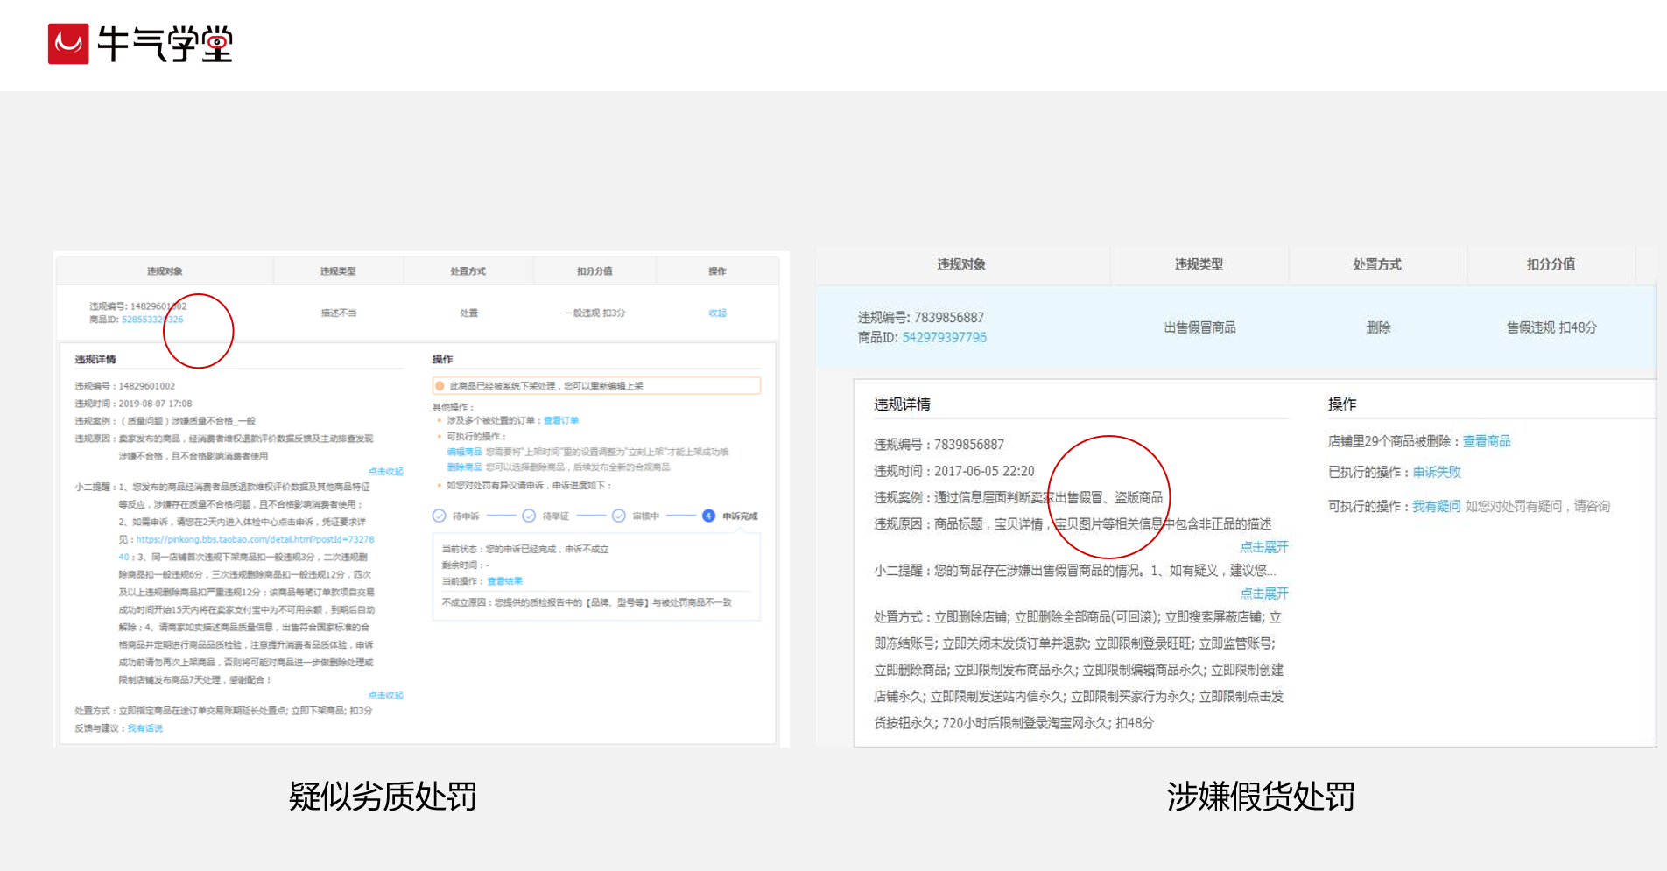
Task: Click 扣分分值 header in 疑似劣质处罚 table
Action: 594,271
